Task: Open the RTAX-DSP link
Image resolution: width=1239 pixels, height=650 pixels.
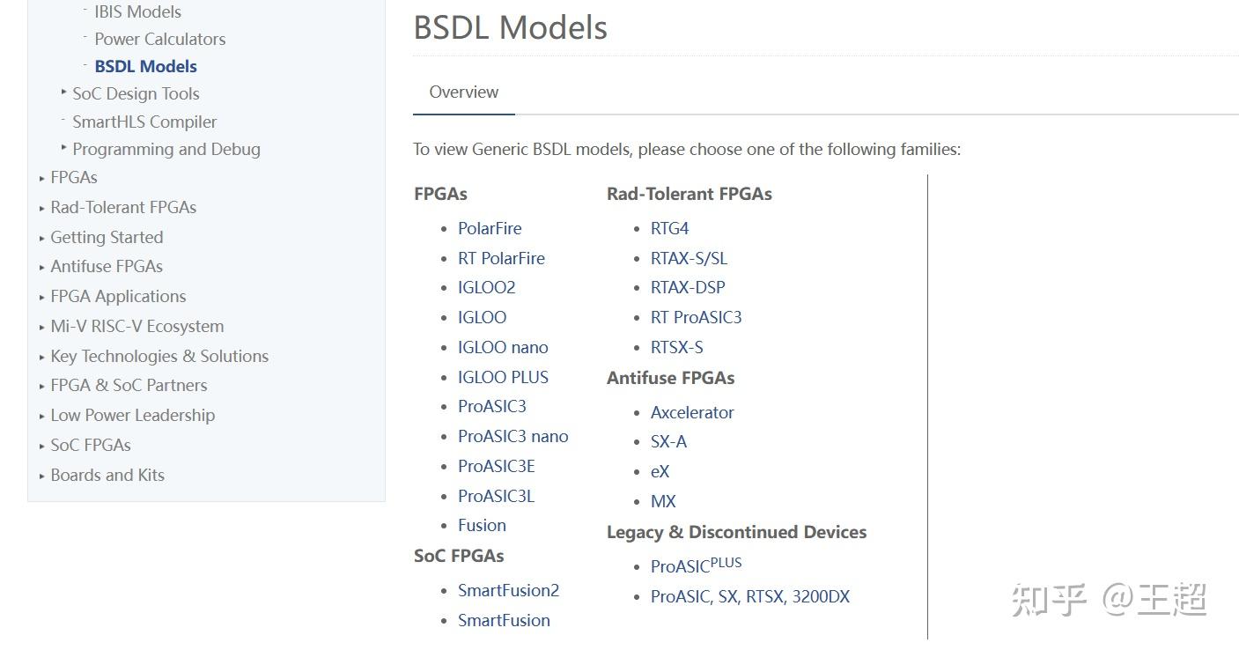Action: [688, 287]
